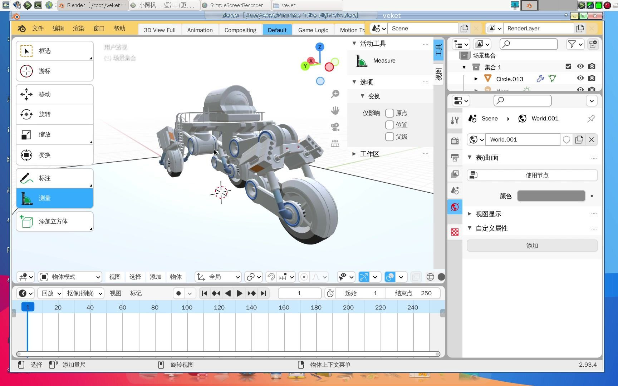Viewport: 618px width, 386px height.
Task: Open the world 颜色 color swatch
Action: 551,196
